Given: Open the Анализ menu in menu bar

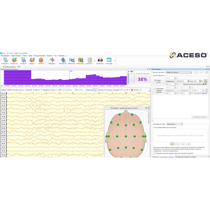Looking at the screenshot, I should click(x=25, y=56).
